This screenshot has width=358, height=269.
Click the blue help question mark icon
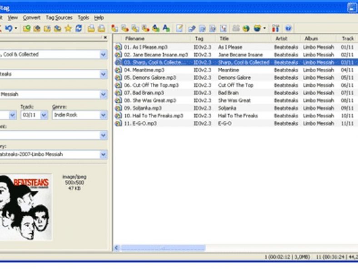(x=288, y=28)
